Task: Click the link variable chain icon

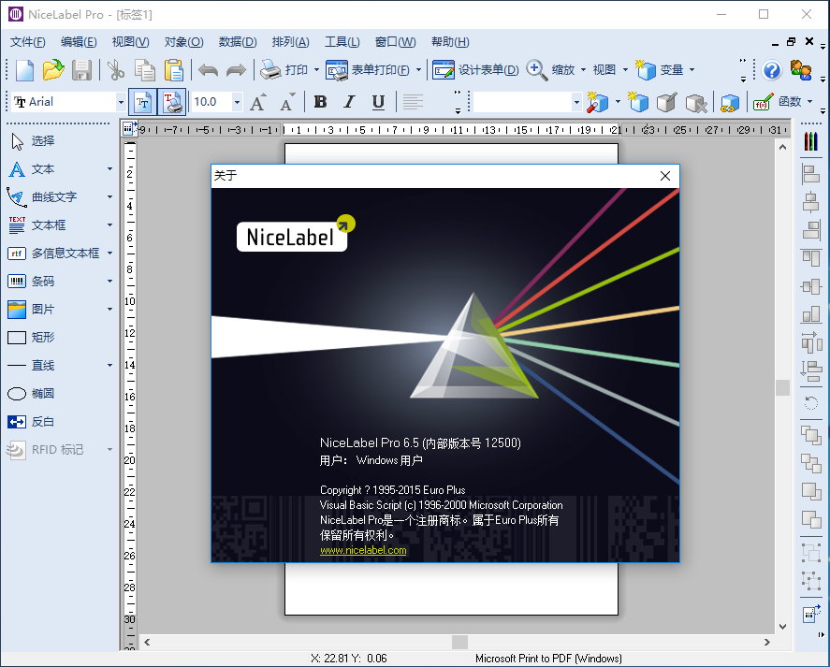Action: coord(729,102)
